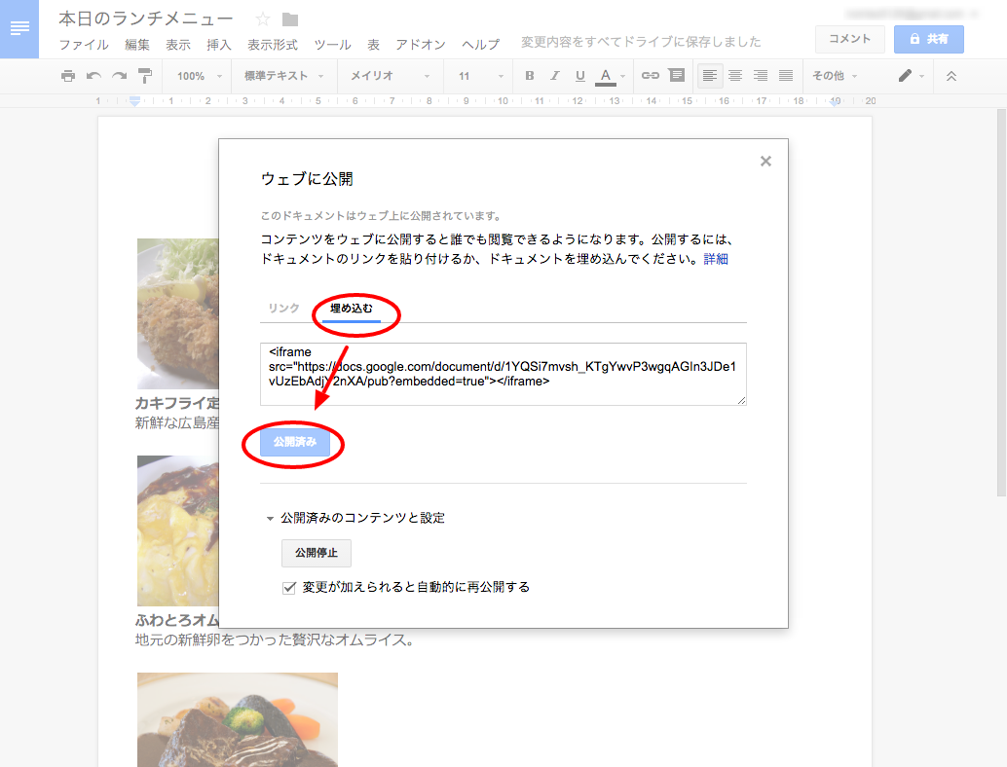This screenshot has height=767, width=1007.
Task: Open the その他 toolbar dropdown
Action: (x=835, y=76)
